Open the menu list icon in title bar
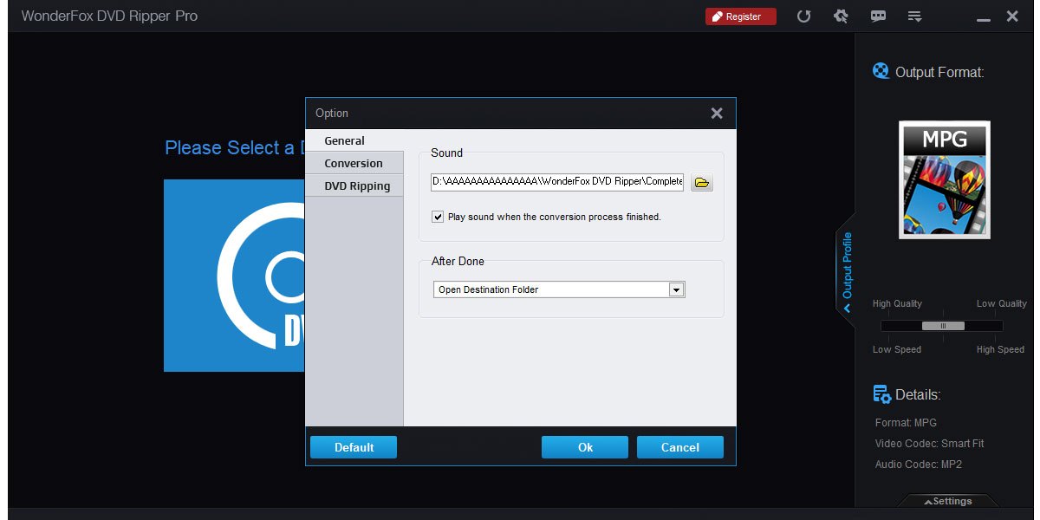This screenshot has width=1040, height=520. pos(915,16)
